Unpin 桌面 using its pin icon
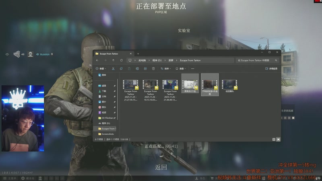The width and height of the screenshot is (322, 181). point(114,86)
